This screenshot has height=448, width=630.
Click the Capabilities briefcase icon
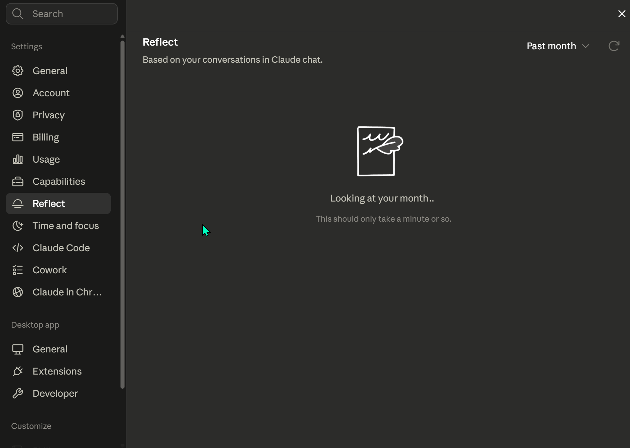pyautogui.click(x=18, y=181)
